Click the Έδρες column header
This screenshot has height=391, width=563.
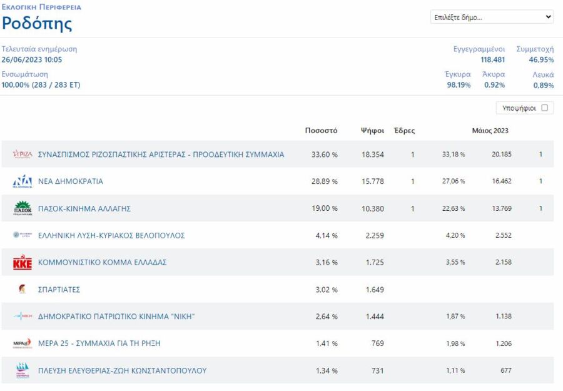coord(404,131)
